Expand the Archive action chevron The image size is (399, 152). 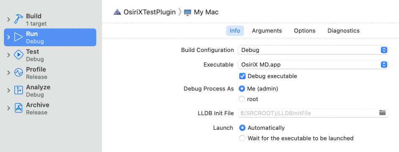point(9,108)
